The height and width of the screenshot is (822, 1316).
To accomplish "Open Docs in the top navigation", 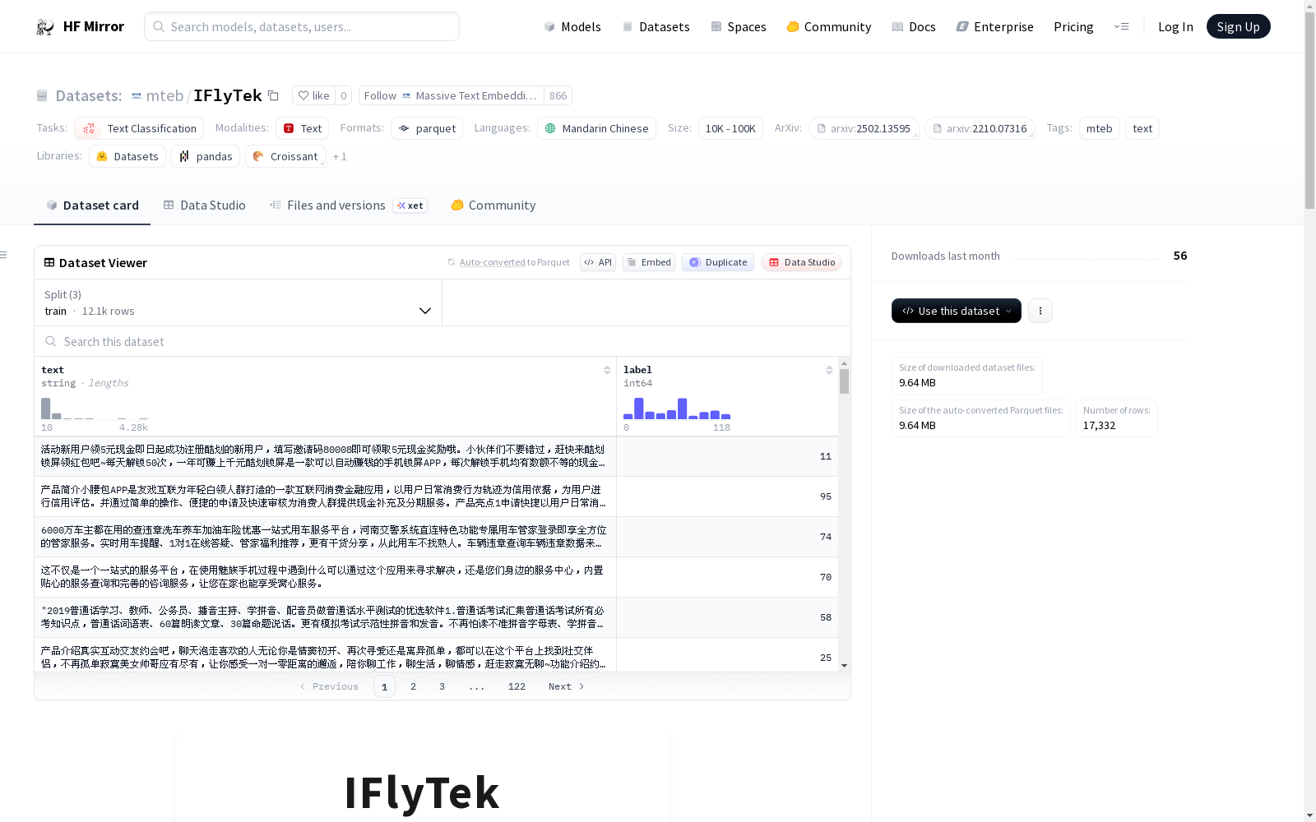I will (x=914, y=27).
